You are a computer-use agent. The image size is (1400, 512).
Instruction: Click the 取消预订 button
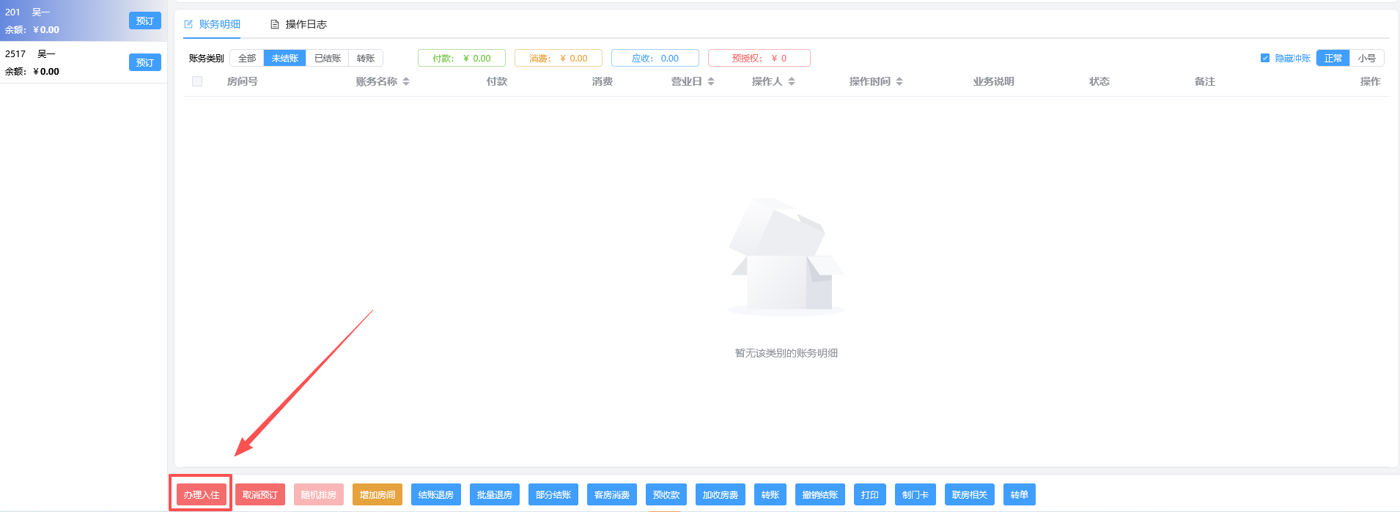[260, 494]
